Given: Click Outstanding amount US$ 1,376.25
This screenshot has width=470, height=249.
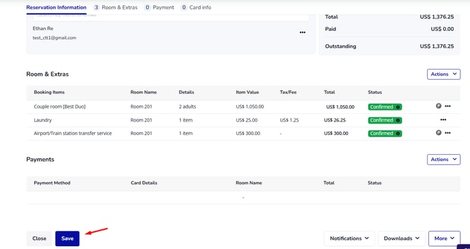Looking at the screenshot, I should pos(437,46).
